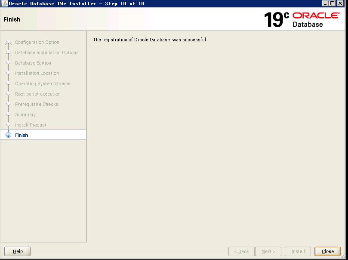Select the Configuration Option step
This screenshot has height=260, width=348.
coord(37,42)
